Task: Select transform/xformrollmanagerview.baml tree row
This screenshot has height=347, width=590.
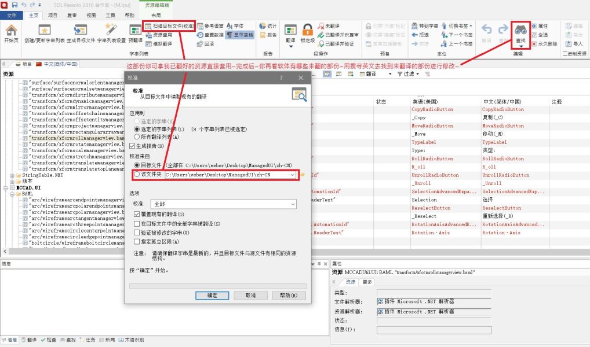Action: point(77,138)
